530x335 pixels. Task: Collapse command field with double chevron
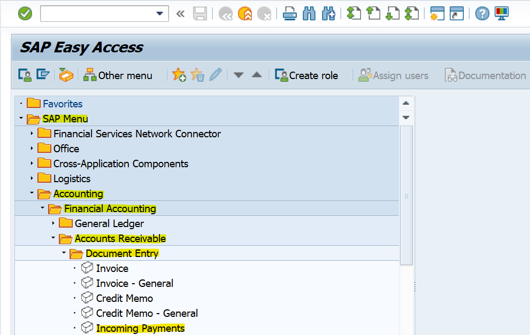[x=180, y=14]
